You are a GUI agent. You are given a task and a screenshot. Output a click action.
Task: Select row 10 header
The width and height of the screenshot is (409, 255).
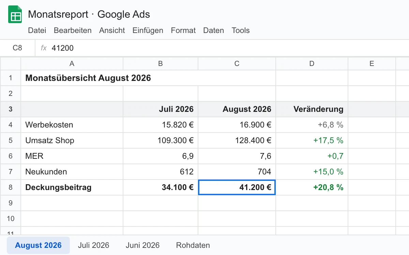click(x=11, y=219)
